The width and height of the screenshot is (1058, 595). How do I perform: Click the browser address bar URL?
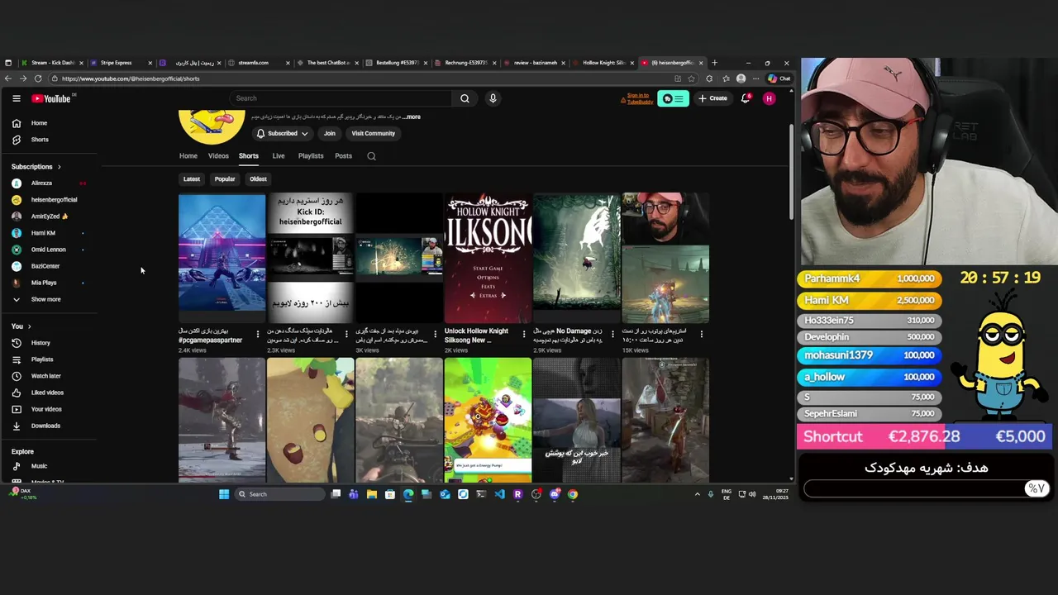131,79
